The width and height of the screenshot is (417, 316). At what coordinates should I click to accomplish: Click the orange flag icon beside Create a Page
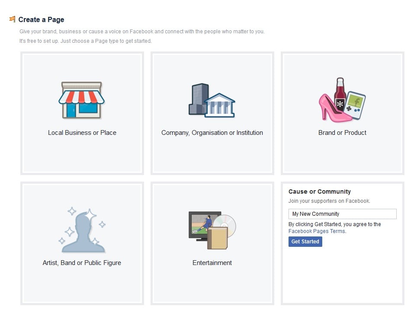click(12, 19)
